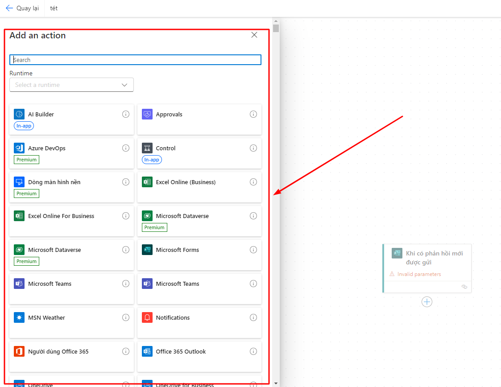Show info for Microsoft Forms
The width and height of the screenshot is (501, 387).
point(253,249)
